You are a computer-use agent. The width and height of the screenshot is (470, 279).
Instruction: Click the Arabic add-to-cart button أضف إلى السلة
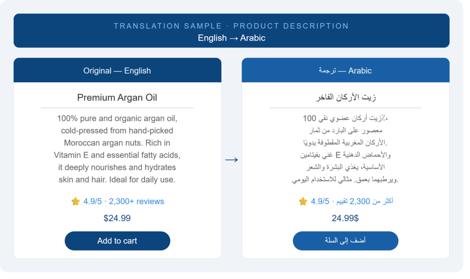point(345,240)
